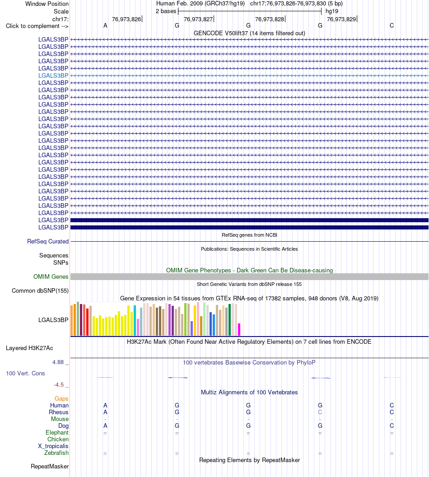Click the H3K27Ac Mark track title
This screenshot has width=429, height=477.
249,341
